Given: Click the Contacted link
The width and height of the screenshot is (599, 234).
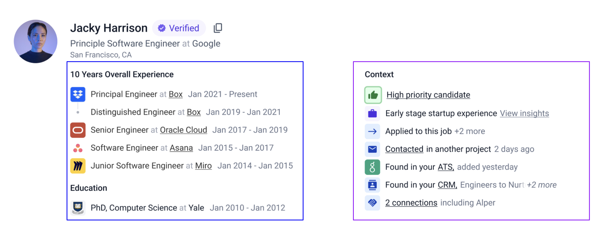Looking at the screenshot, I should tap(404, 149).
